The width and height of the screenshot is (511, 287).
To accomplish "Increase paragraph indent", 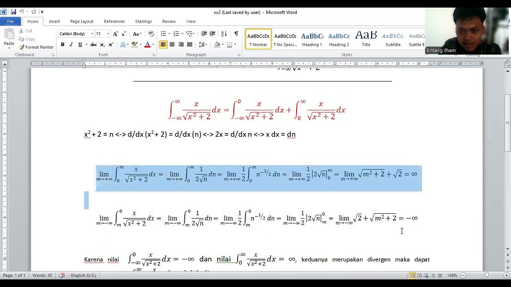I will tap(212, 34).
